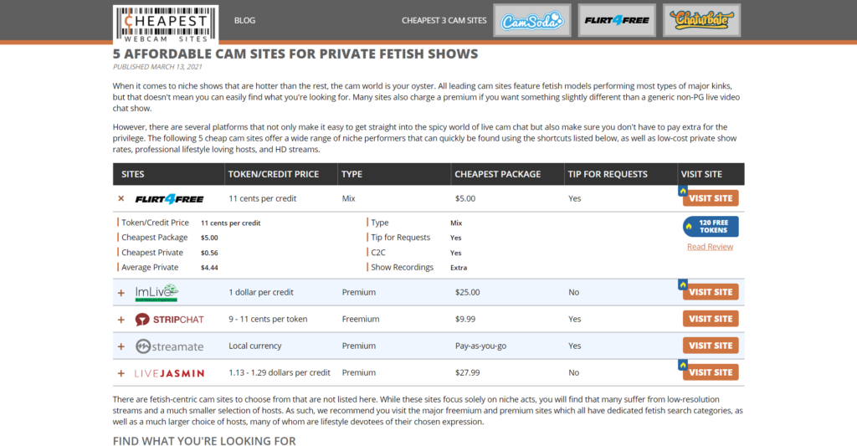Select the Cheapest Private '$0.56' value
The height and width of the screenshot is (446, 857).
click(209, 253)
